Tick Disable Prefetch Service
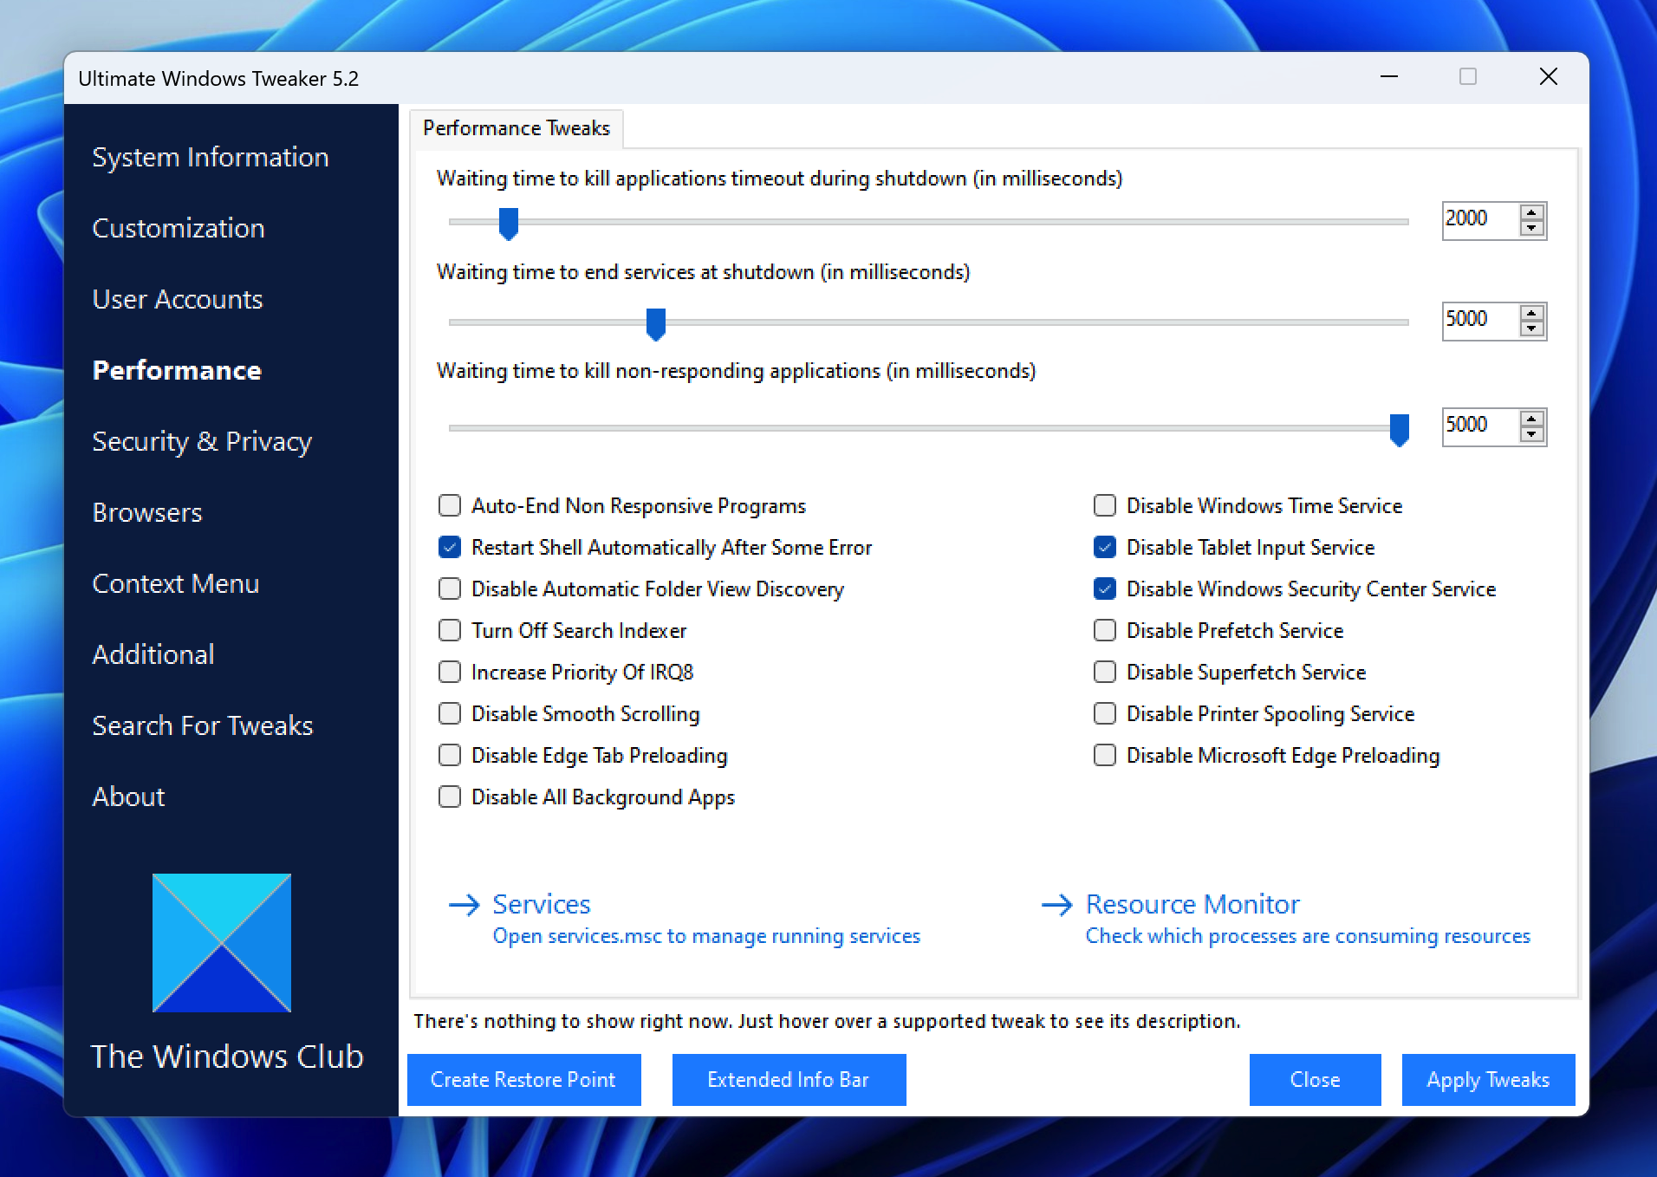Screen dimensions: 1657x1177 tap(1105, 630)
